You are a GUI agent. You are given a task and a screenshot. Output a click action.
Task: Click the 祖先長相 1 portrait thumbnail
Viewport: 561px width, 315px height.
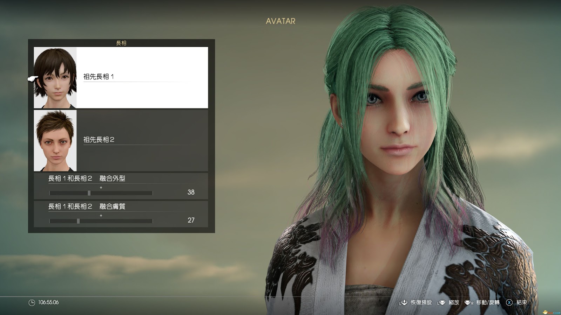click(55, 77)
